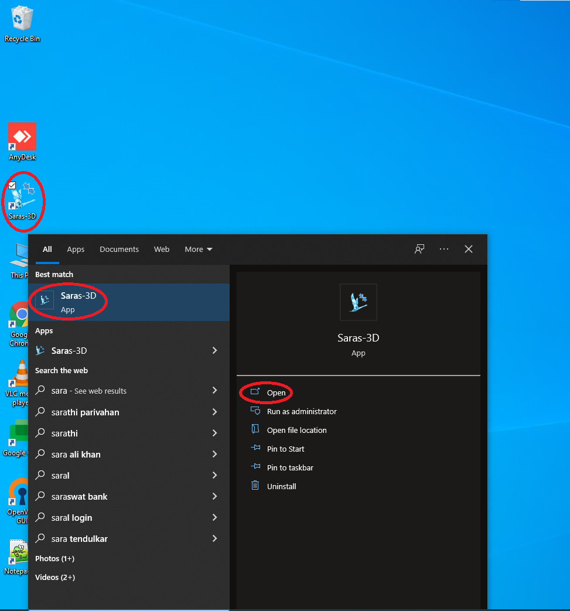Click the large Saras-3D icon in preview pane
The height and width of the screenshot is (611, 570).
click(359, 302)
